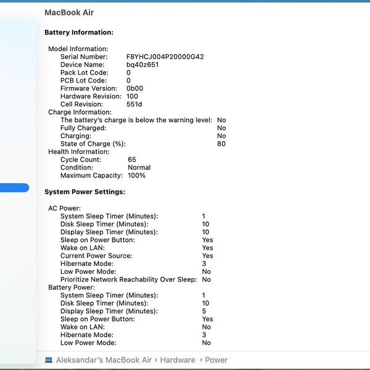Select the highlighted item in the left sidebar
The width and height of the screenshot is (370, 370).
(x=14, y=188)
